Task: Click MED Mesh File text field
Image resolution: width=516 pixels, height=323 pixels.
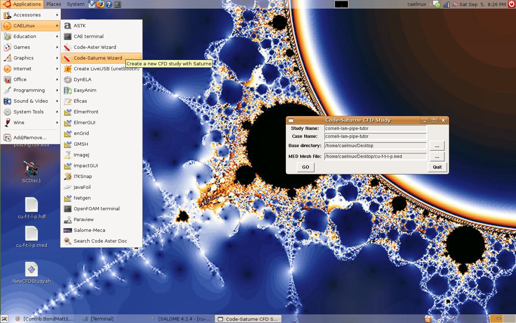Action: point(376,156)
